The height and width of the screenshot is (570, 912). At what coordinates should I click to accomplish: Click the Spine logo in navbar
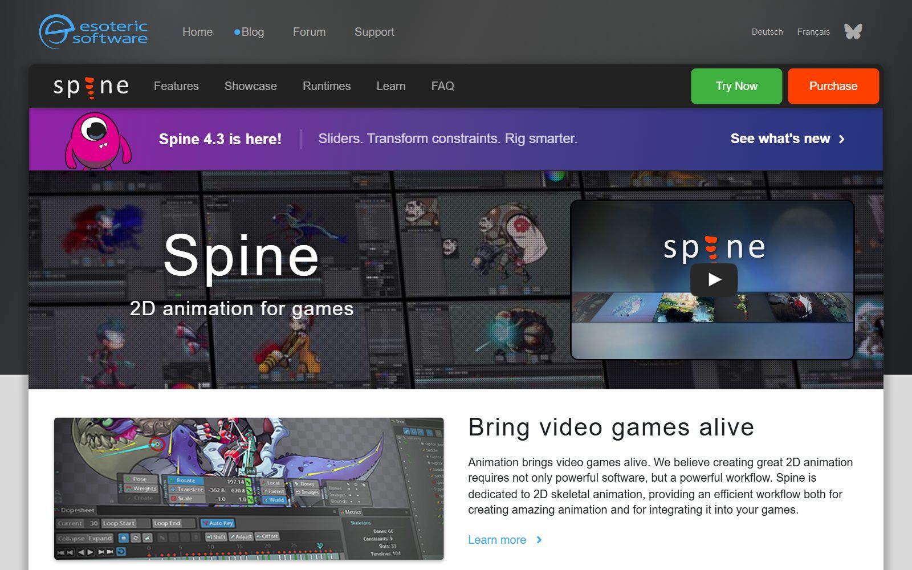click(x=91, y=87)
